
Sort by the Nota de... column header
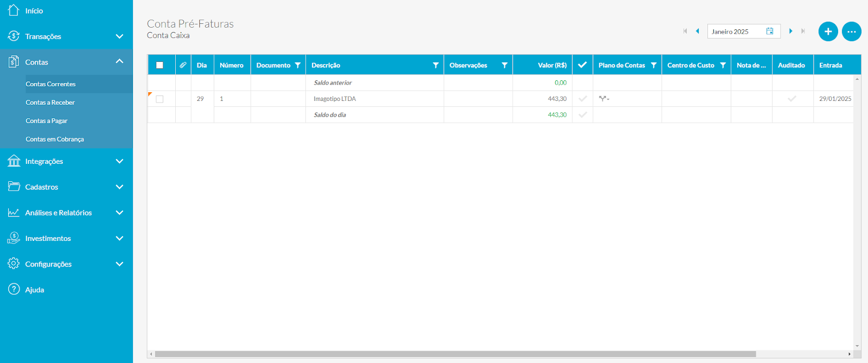click(x=751, y=65)
